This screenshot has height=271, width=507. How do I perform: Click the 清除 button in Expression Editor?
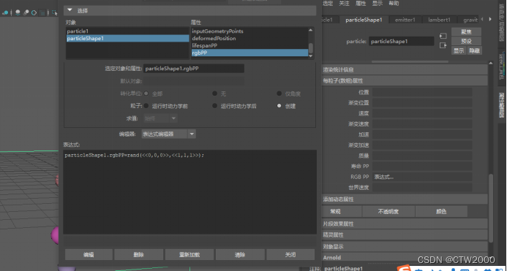[240, 254]
